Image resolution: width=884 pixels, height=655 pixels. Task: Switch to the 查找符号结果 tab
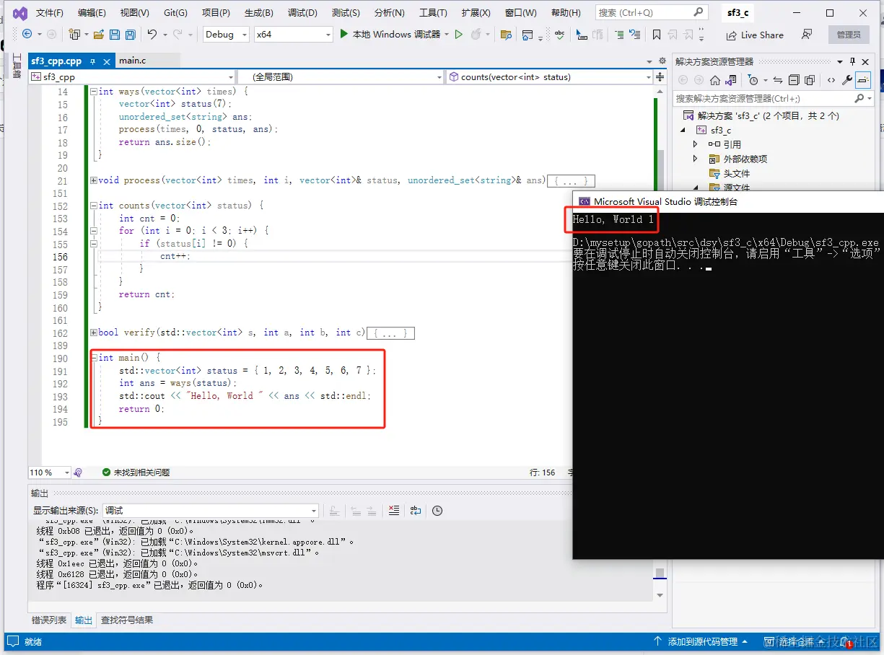click(127, 620)
